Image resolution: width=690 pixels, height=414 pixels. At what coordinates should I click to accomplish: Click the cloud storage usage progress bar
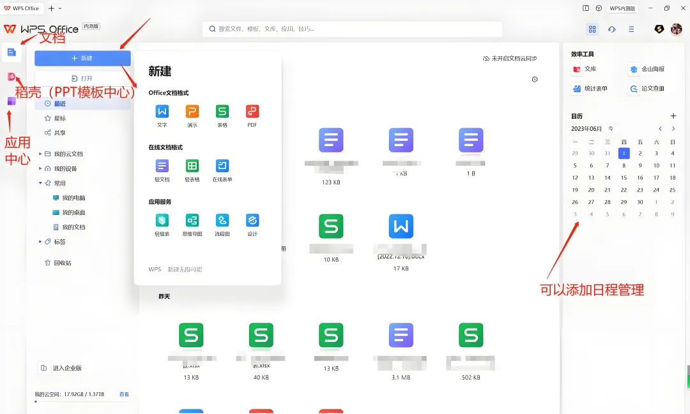click(x=82, y=402)
